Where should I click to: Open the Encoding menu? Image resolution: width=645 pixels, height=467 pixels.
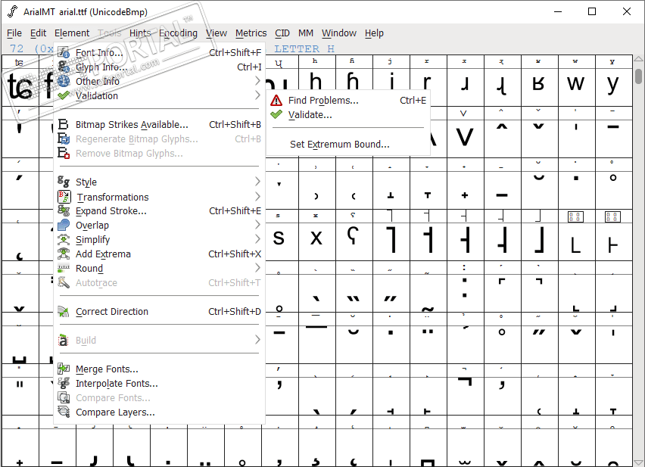pos(178,33)
